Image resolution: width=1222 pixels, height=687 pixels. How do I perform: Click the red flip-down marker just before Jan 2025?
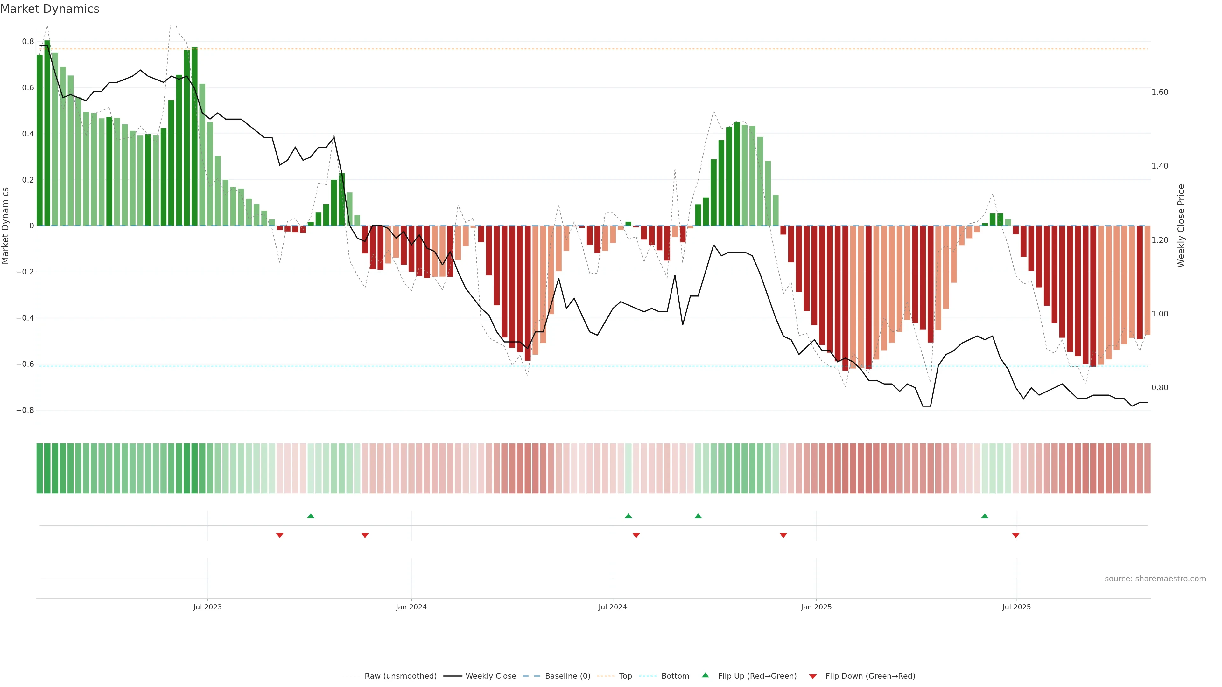[783, 535]
